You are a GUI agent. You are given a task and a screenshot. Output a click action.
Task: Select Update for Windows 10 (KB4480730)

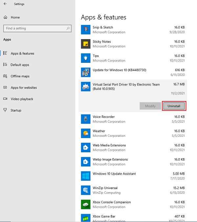pyautogui.click(x=120, y=70)
